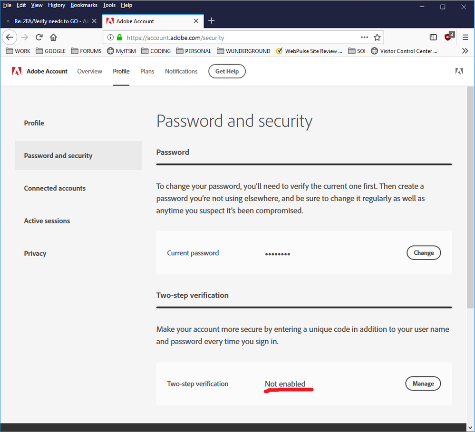Switch to the Re: 2FA/Verify tab

[49, 21]
